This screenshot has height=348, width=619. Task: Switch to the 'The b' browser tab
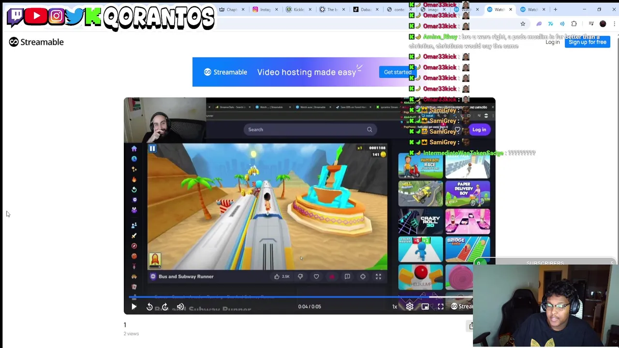[331, 9]
